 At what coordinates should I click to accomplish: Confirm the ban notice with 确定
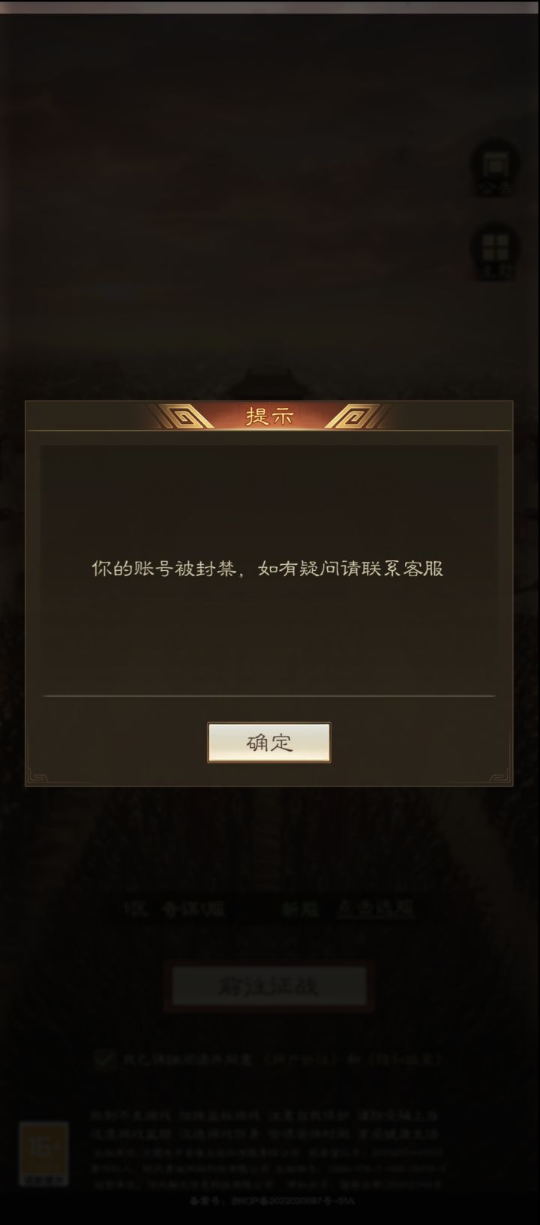pos(269,743)
